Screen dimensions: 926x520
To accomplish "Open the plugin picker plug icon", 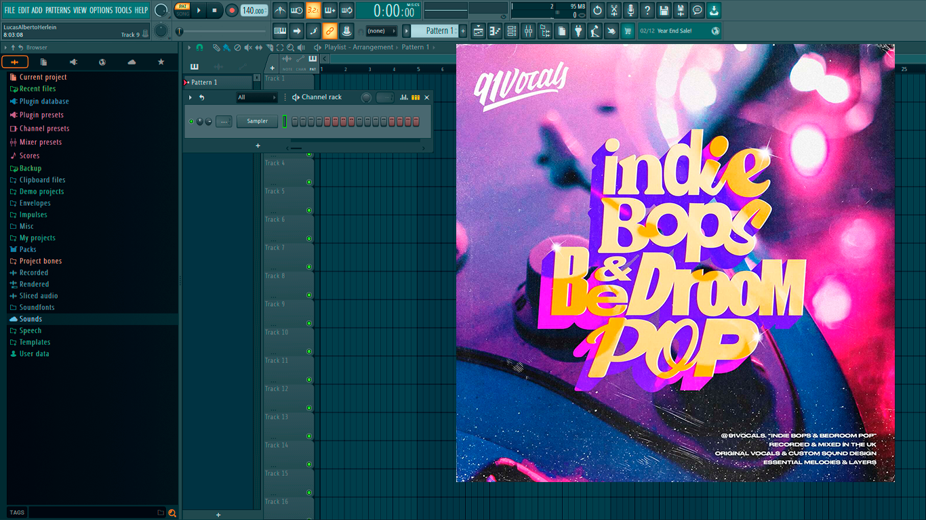I will (x=578, y=30).
